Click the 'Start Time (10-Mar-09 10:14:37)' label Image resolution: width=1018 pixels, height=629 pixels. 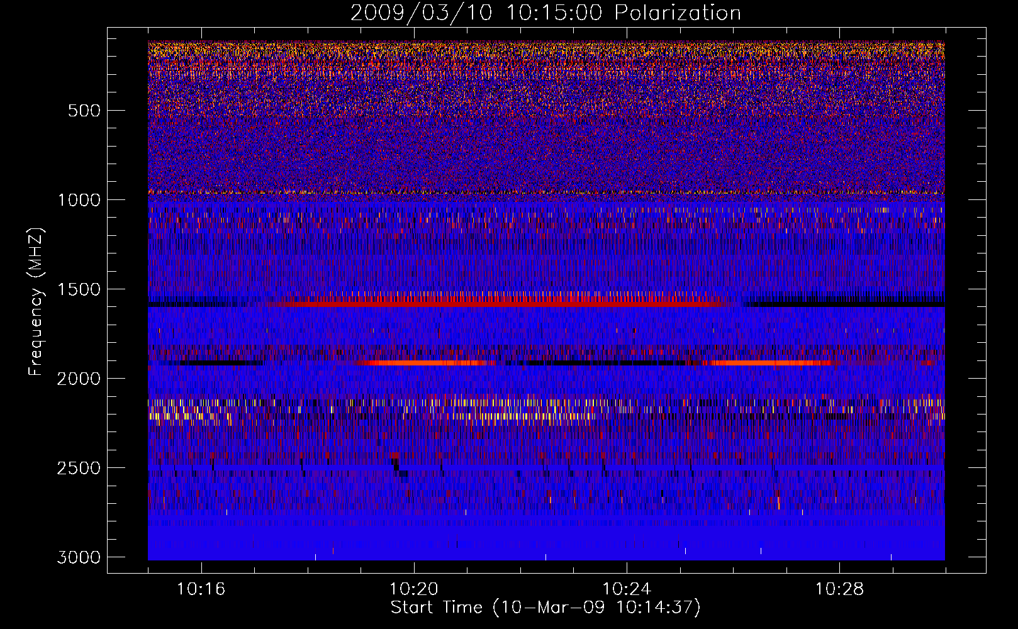coord(545,608)
